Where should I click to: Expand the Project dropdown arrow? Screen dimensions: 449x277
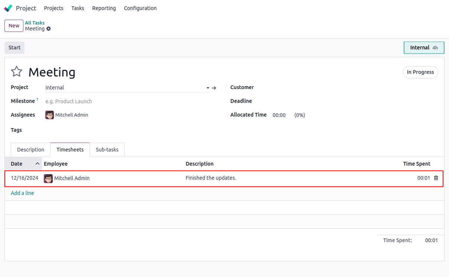pos(208,88)
